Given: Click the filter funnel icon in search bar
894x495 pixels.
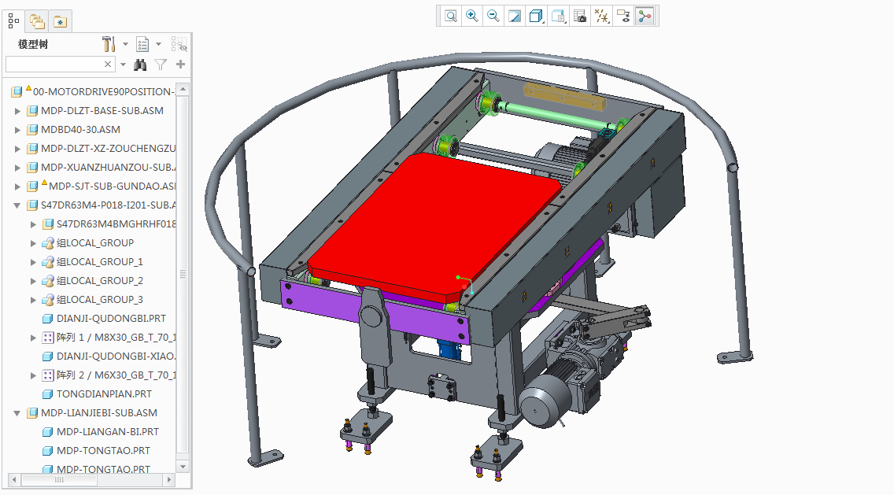Looking at the screenshot, I should (x=160, y=64).
